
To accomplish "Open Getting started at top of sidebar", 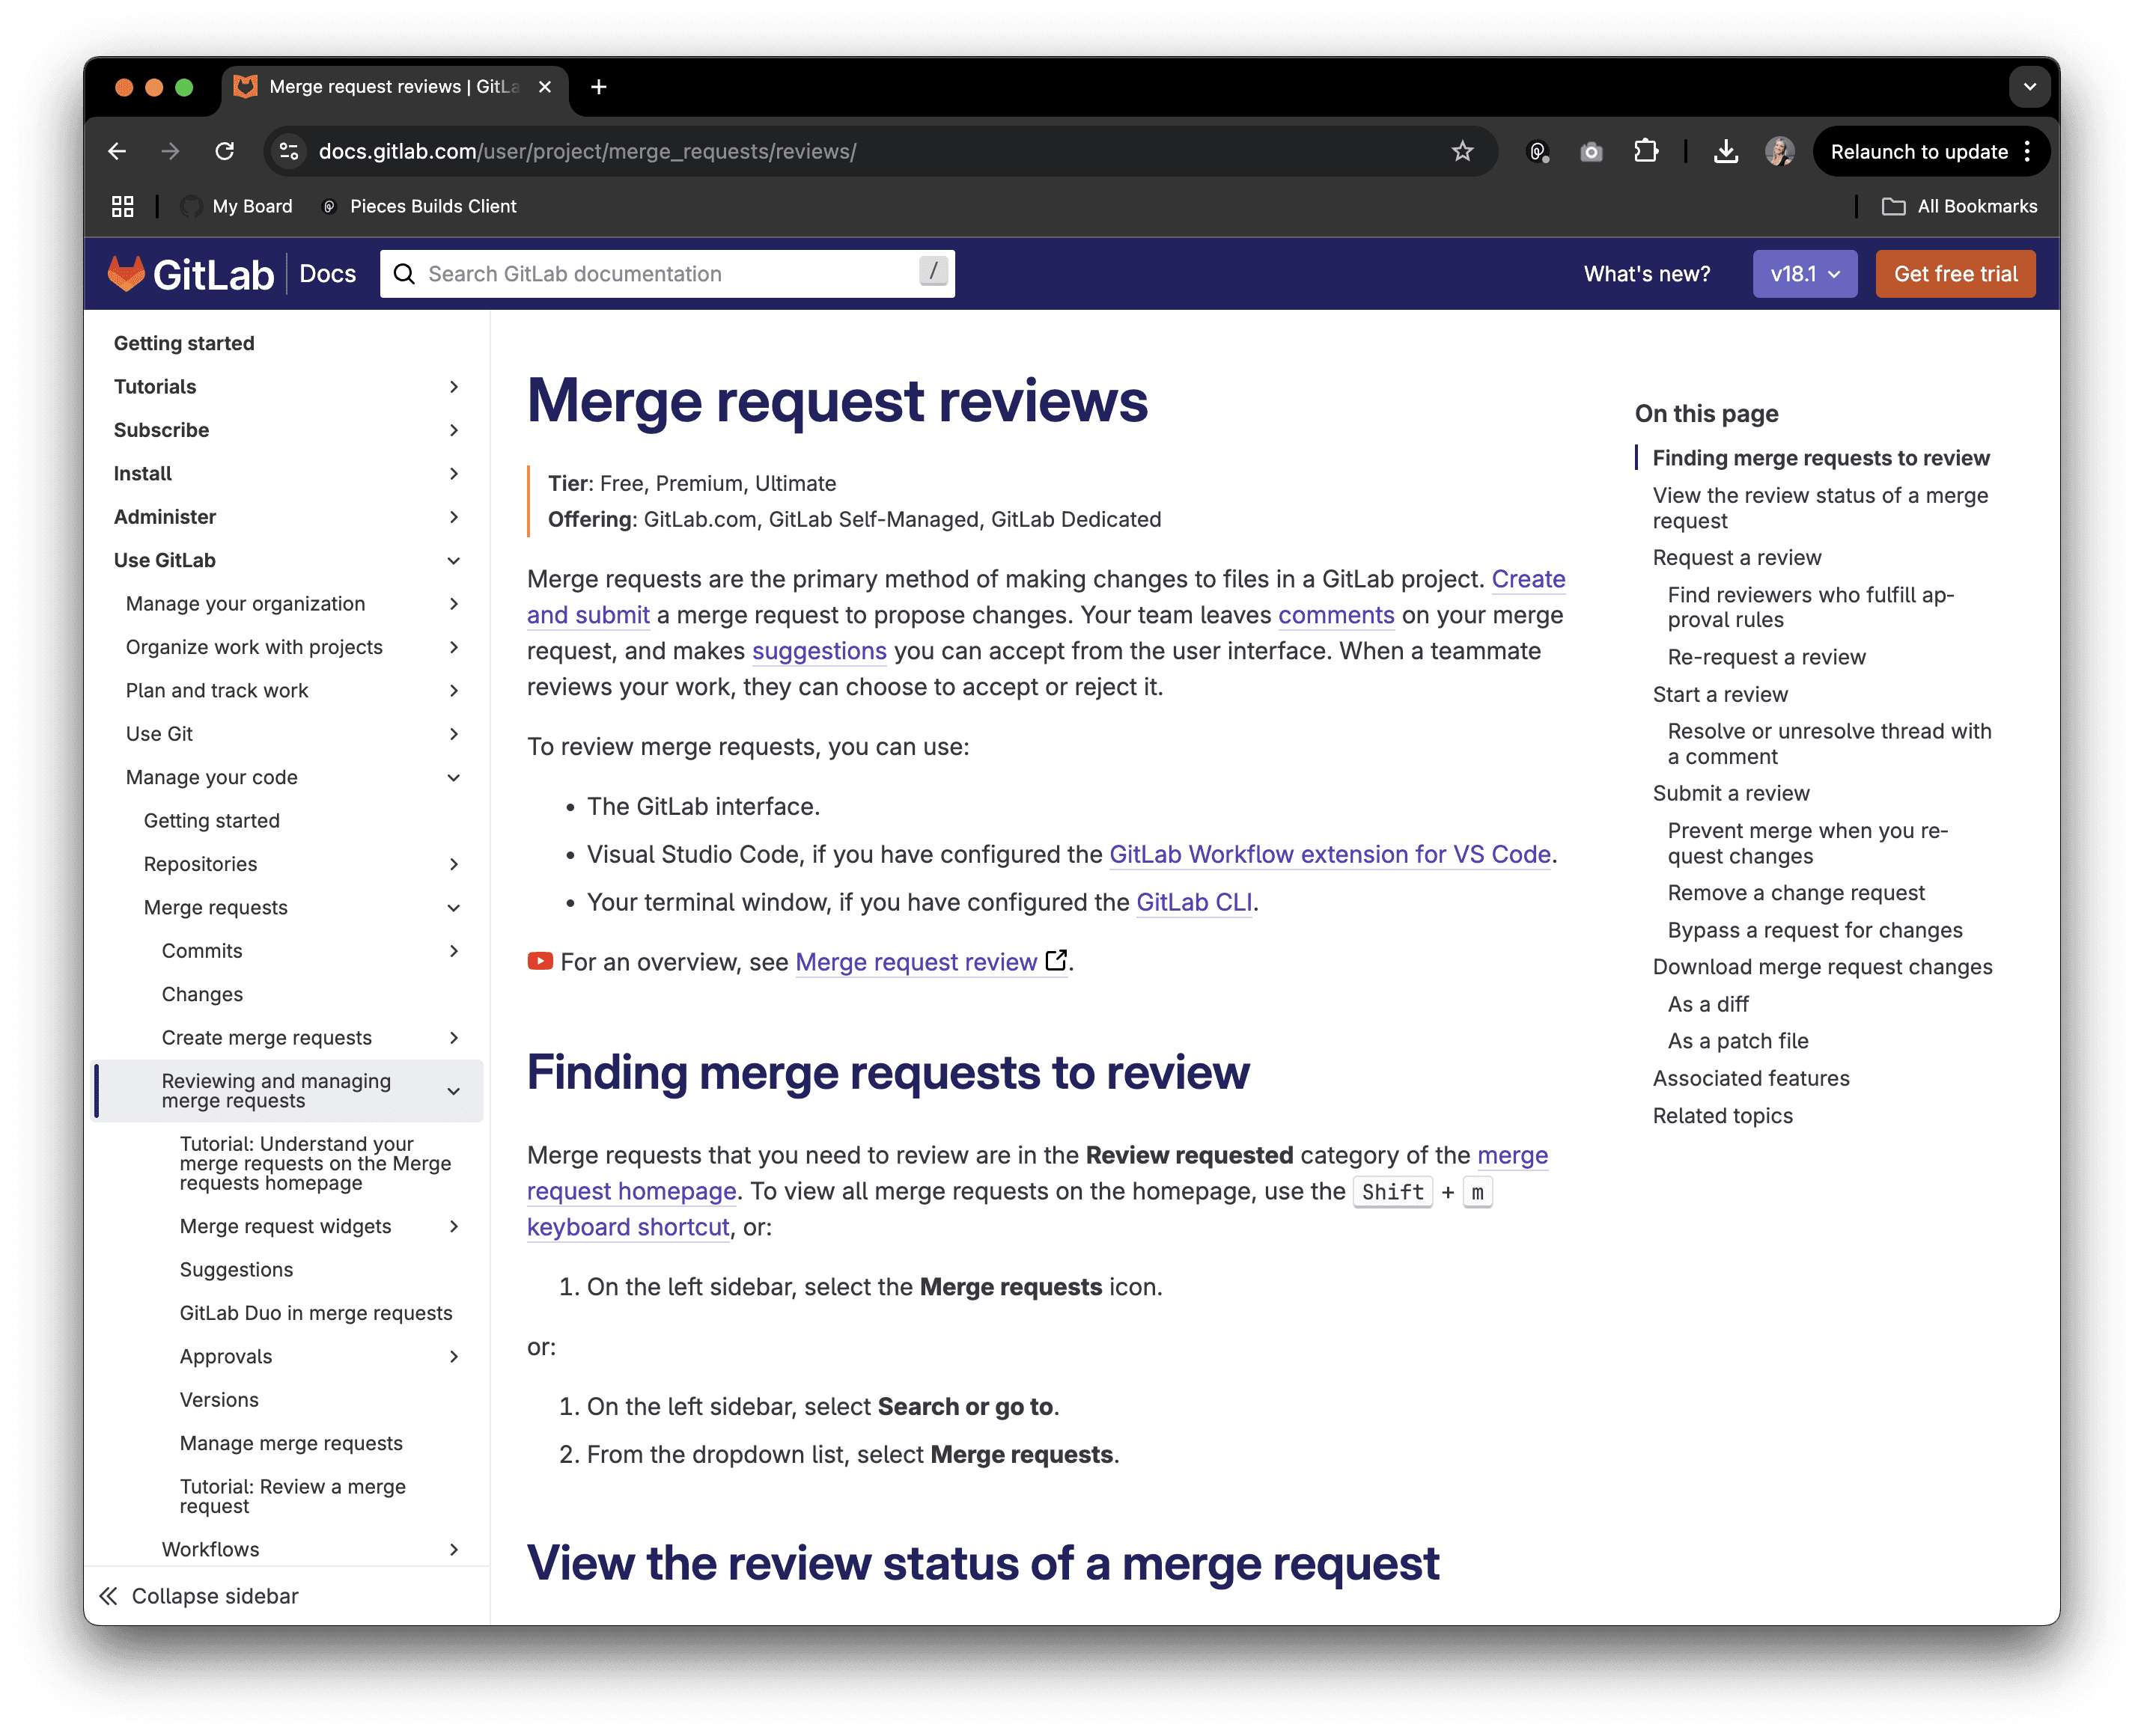I will click(x=184, y=343).
